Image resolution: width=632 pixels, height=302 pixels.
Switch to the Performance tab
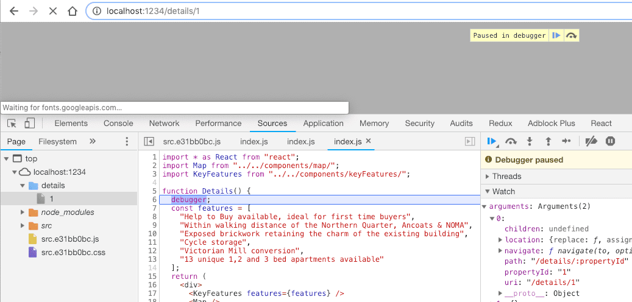coord(218,123)
